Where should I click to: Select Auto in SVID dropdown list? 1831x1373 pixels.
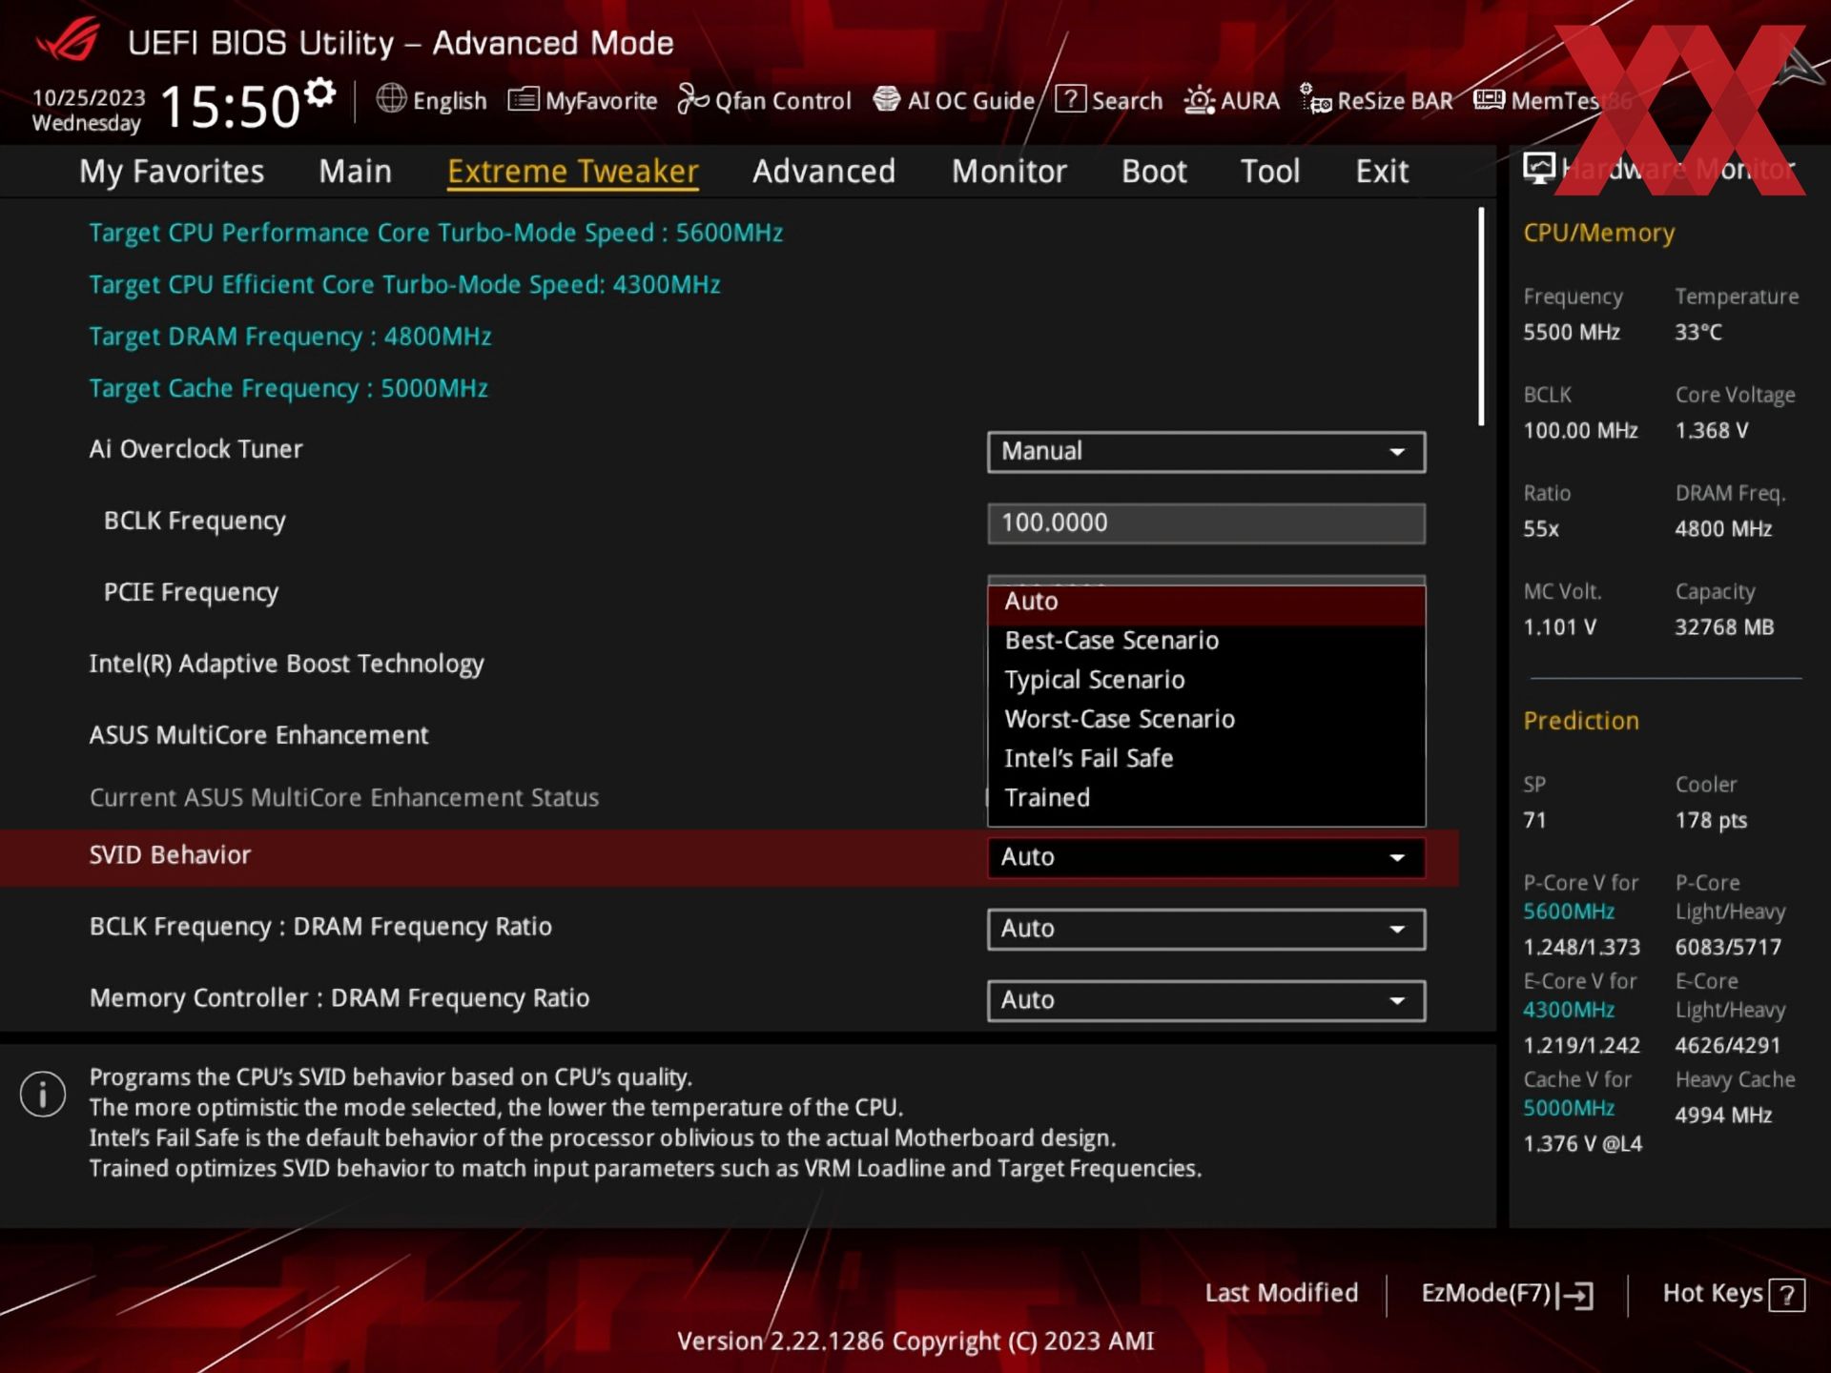click(1206, 603)
